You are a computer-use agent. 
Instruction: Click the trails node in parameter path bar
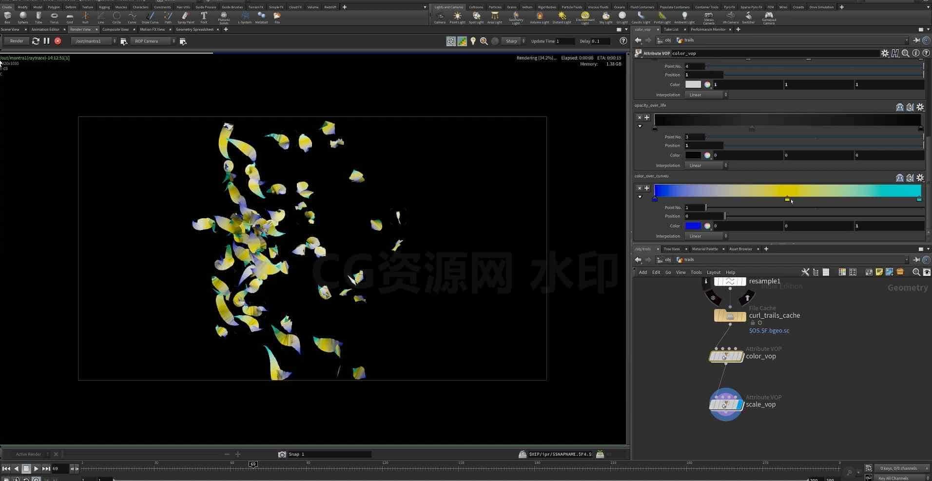click(685, 40)
